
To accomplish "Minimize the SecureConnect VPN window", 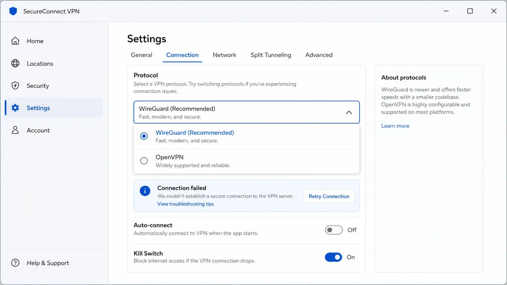I will (446, 11).
